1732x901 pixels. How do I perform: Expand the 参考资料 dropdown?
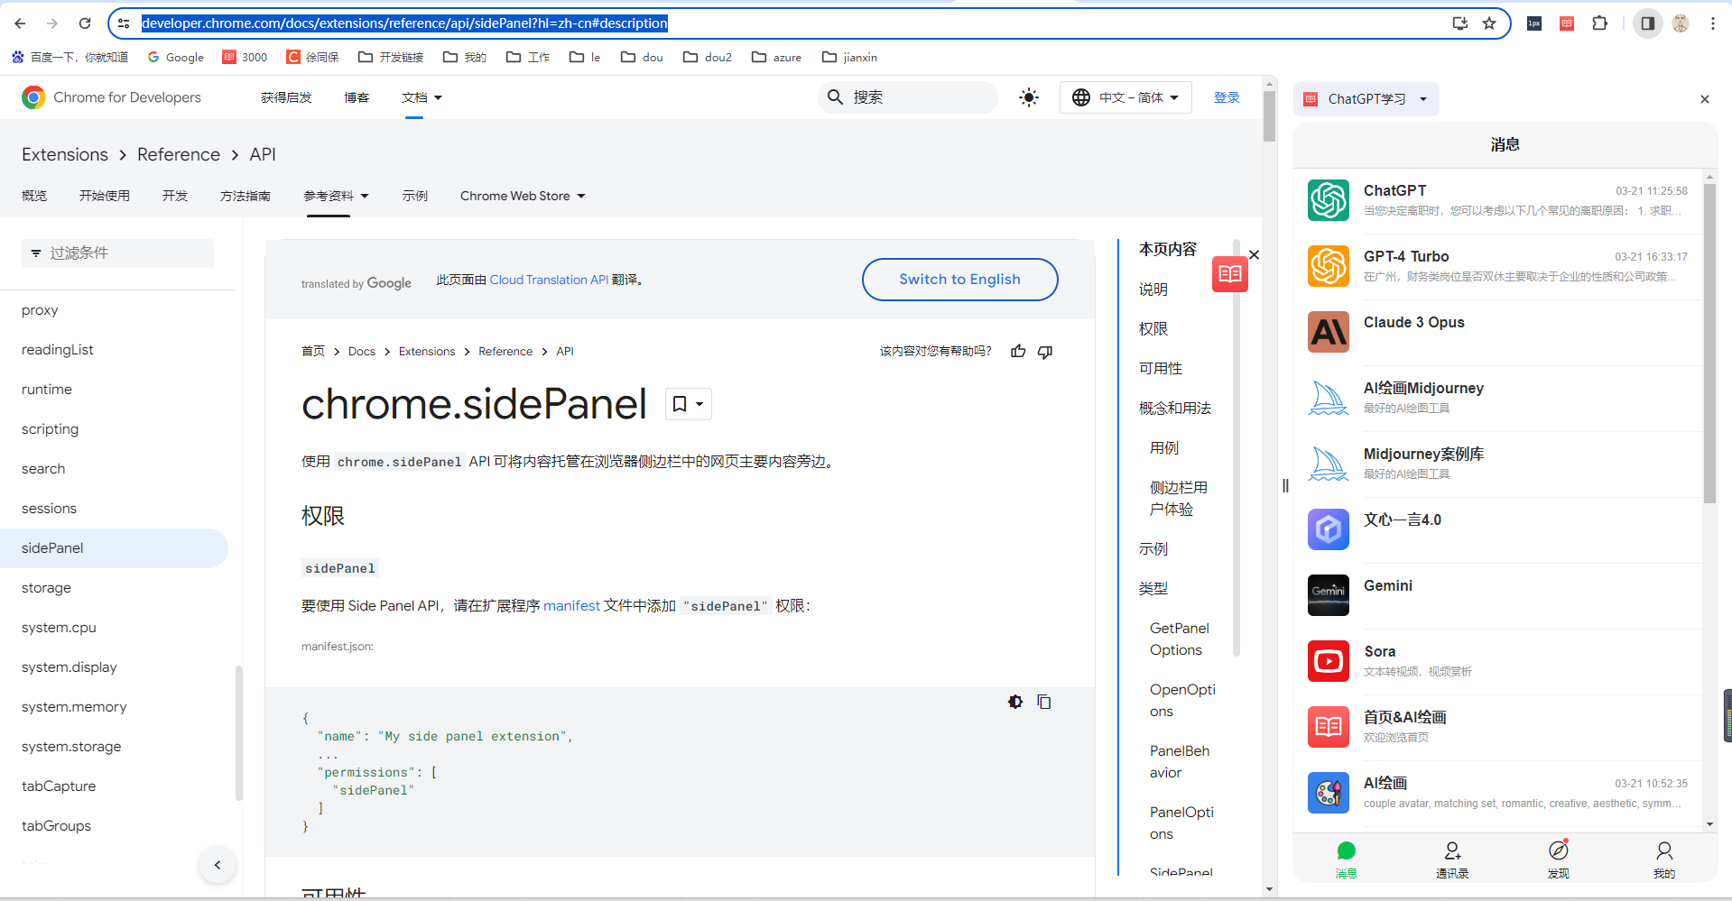pos(336,195)
